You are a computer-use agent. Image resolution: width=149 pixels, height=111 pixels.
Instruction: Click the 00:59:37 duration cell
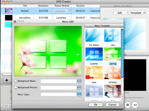pyautogui.click(x=81, y=18)
